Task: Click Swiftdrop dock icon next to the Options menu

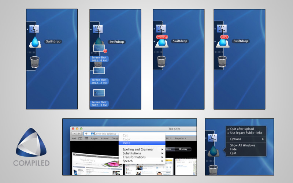Action: (214, 151)
